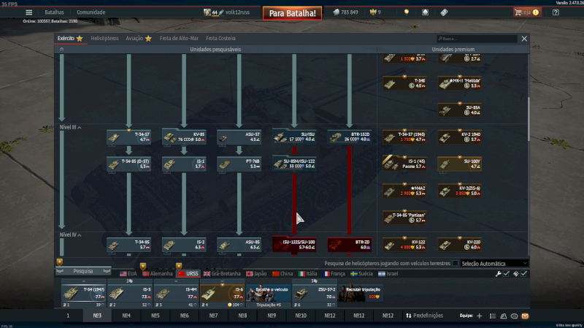Select the premium KV-122 vehicle
This screenshot has width=584, height=328.
click(x=404, y=245)
